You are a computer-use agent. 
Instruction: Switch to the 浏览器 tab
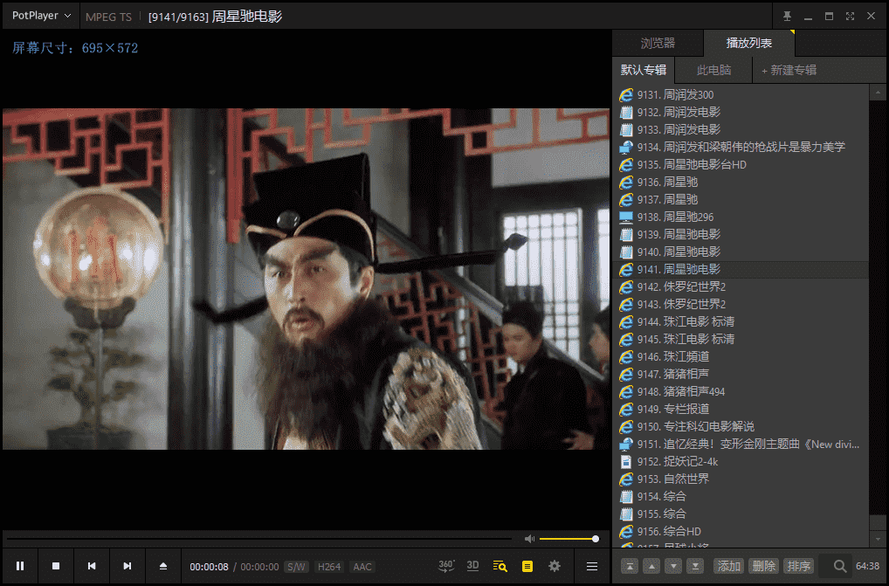[x=658, y=43]
